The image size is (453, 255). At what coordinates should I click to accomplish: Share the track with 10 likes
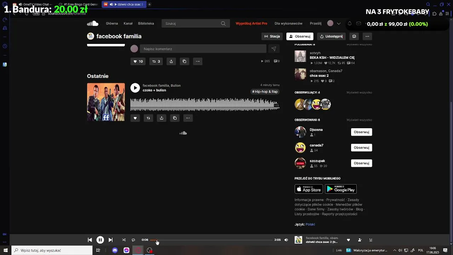[171, 61]
